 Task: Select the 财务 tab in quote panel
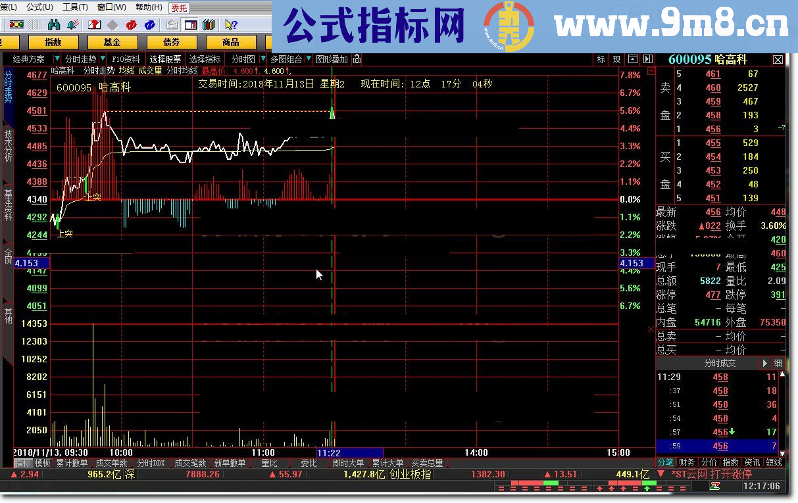[x=686, y=463]
